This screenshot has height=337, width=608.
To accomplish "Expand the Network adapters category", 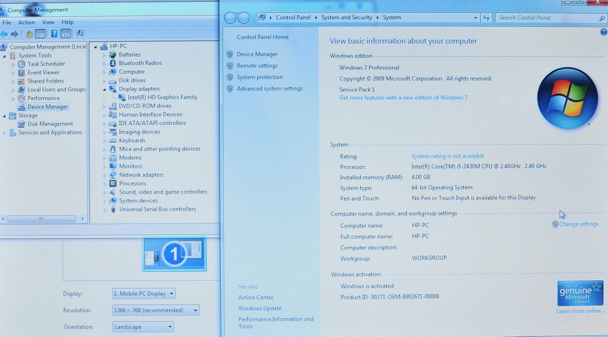I will pos(104,175).
